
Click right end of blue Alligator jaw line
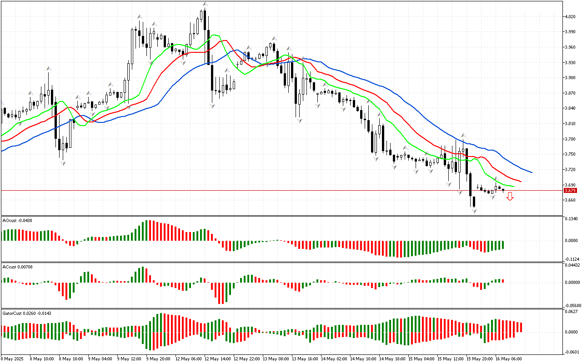[x=532, y=172]
